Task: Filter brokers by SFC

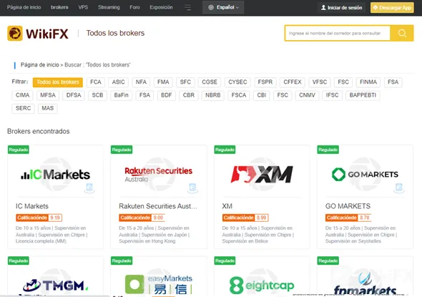Action: pos(185,82)
